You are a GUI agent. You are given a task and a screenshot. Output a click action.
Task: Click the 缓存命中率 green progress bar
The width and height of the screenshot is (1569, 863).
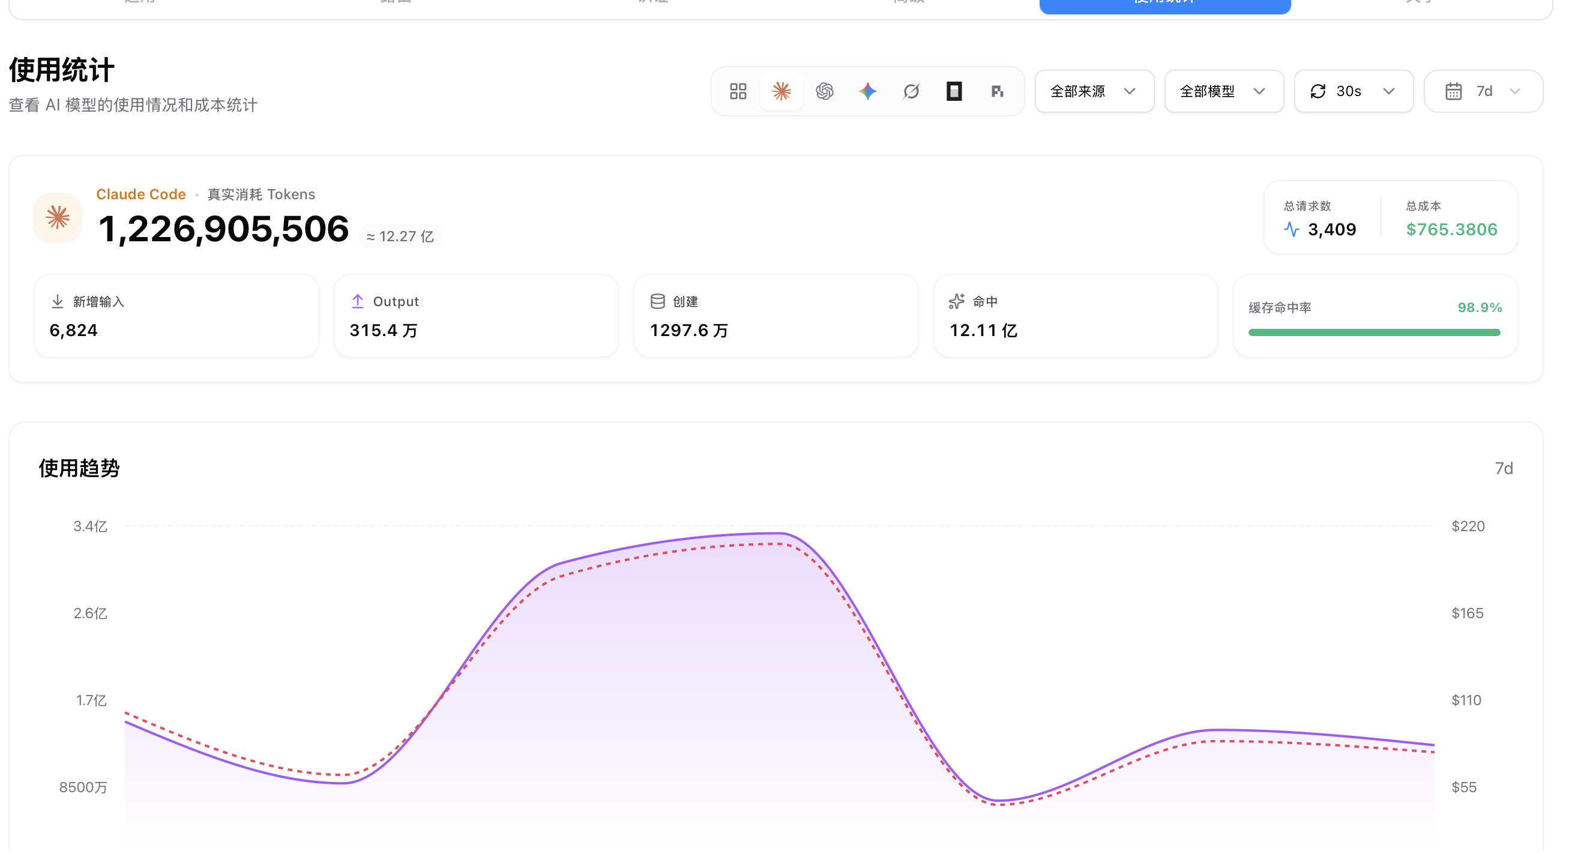pos(1374,332)
